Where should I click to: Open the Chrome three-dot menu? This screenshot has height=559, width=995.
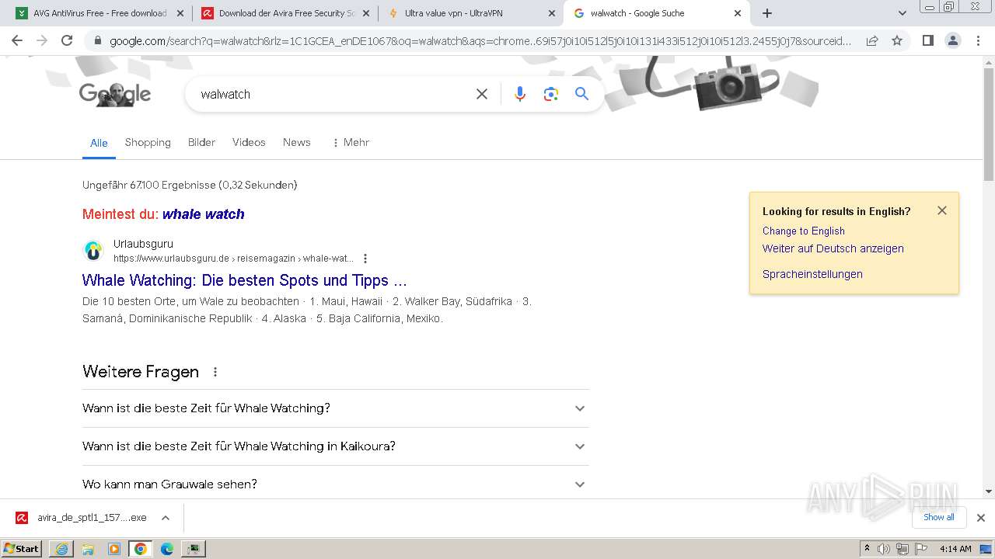pos(978,41)
